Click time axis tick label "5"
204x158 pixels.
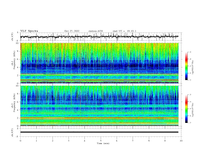coord(101,141)
